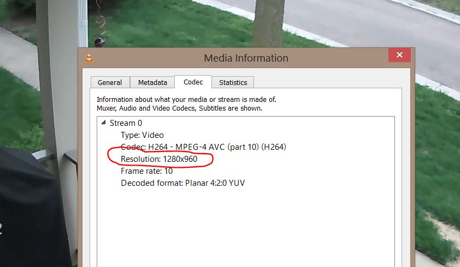
Task: Show the Statistics tab
Action: coord(233,83)
